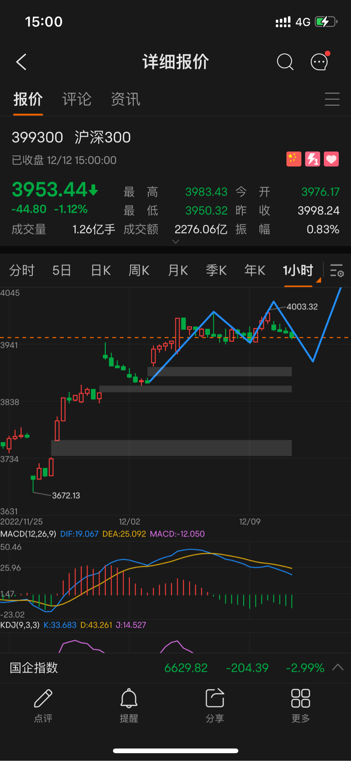Expand the 国企指数 bar with the up chevron

pyautogui.click(x=338, y=667)
